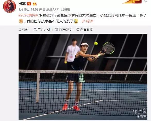
Task: Click the crown membership badge icon
Action: point(35,4)
